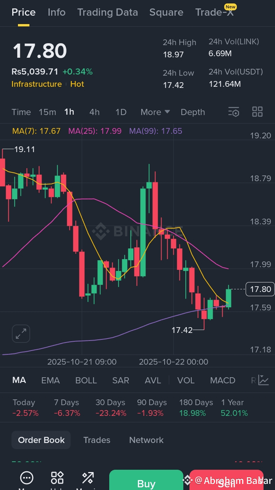Toggle BOLL indicator
Image resolution: width=275 pixels, height=490 pixels.
(86, 380)
